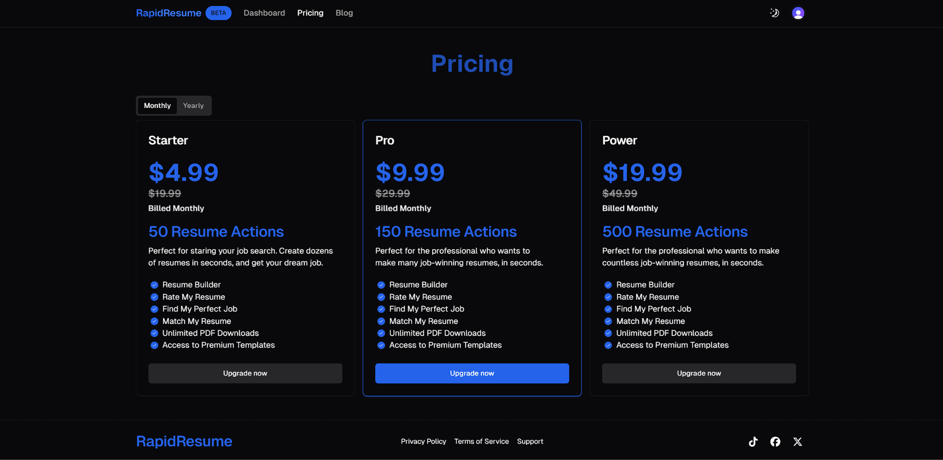Screen dimensions: 943x460
Task: Click the BETA badge in header
Action: click(x=218, y=13)
